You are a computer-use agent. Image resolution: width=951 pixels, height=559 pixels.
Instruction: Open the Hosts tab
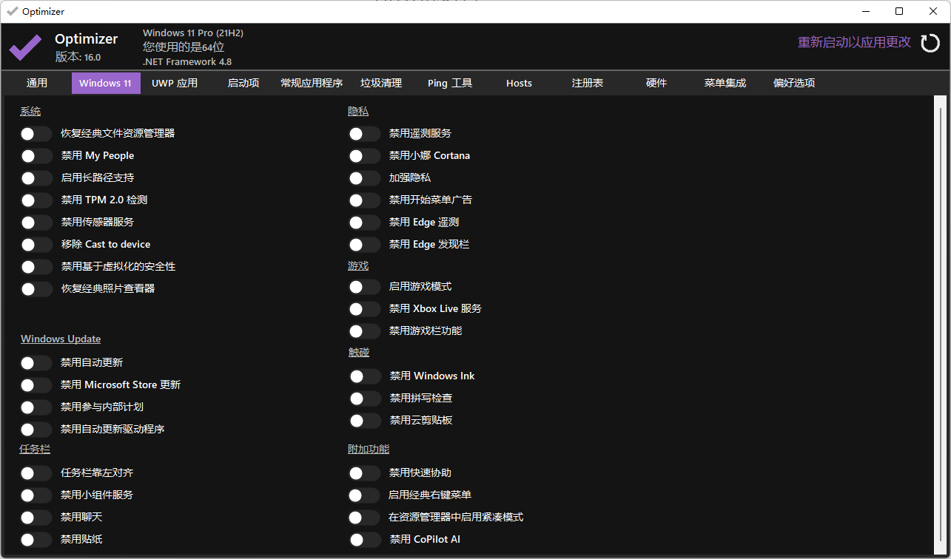click(x=519, y=83)
